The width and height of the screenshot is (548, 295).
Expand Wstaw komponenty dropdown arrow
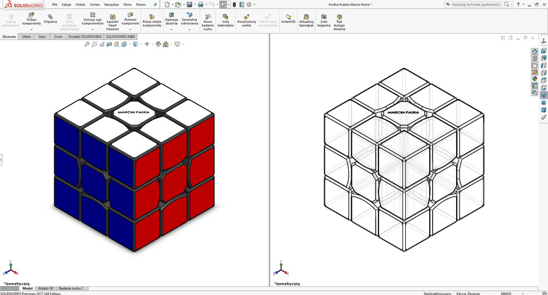31,30
